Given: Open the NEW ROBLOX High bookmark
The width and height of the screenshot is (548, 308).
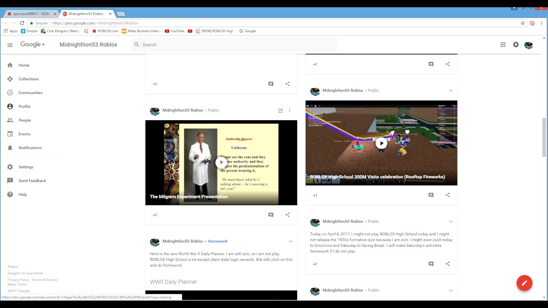Looking at the screenshot, I should [x=214, y=31].
